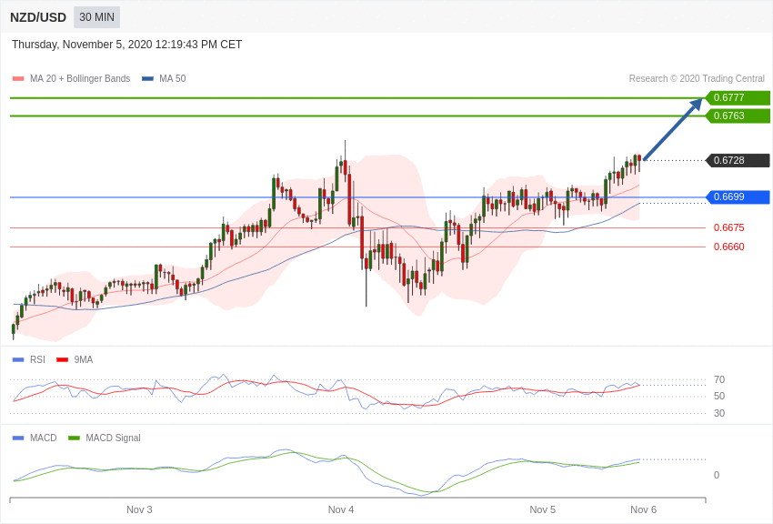
Task: Click the 'MACD' legend label
Action: click(44, 438)
